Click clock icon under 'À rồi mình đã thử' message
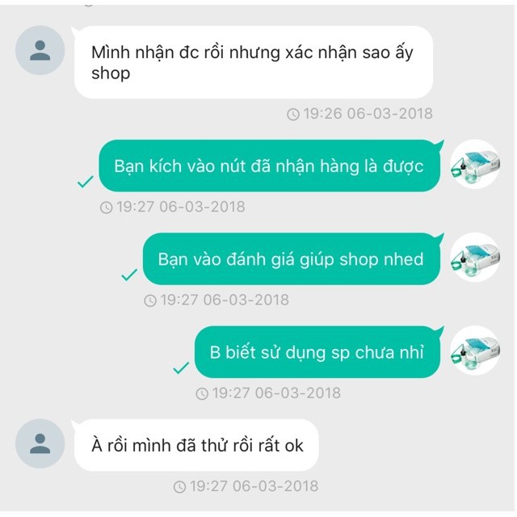The width and height of the screenshot is (517, 517). pyautogui.click(x=179, y=487)
